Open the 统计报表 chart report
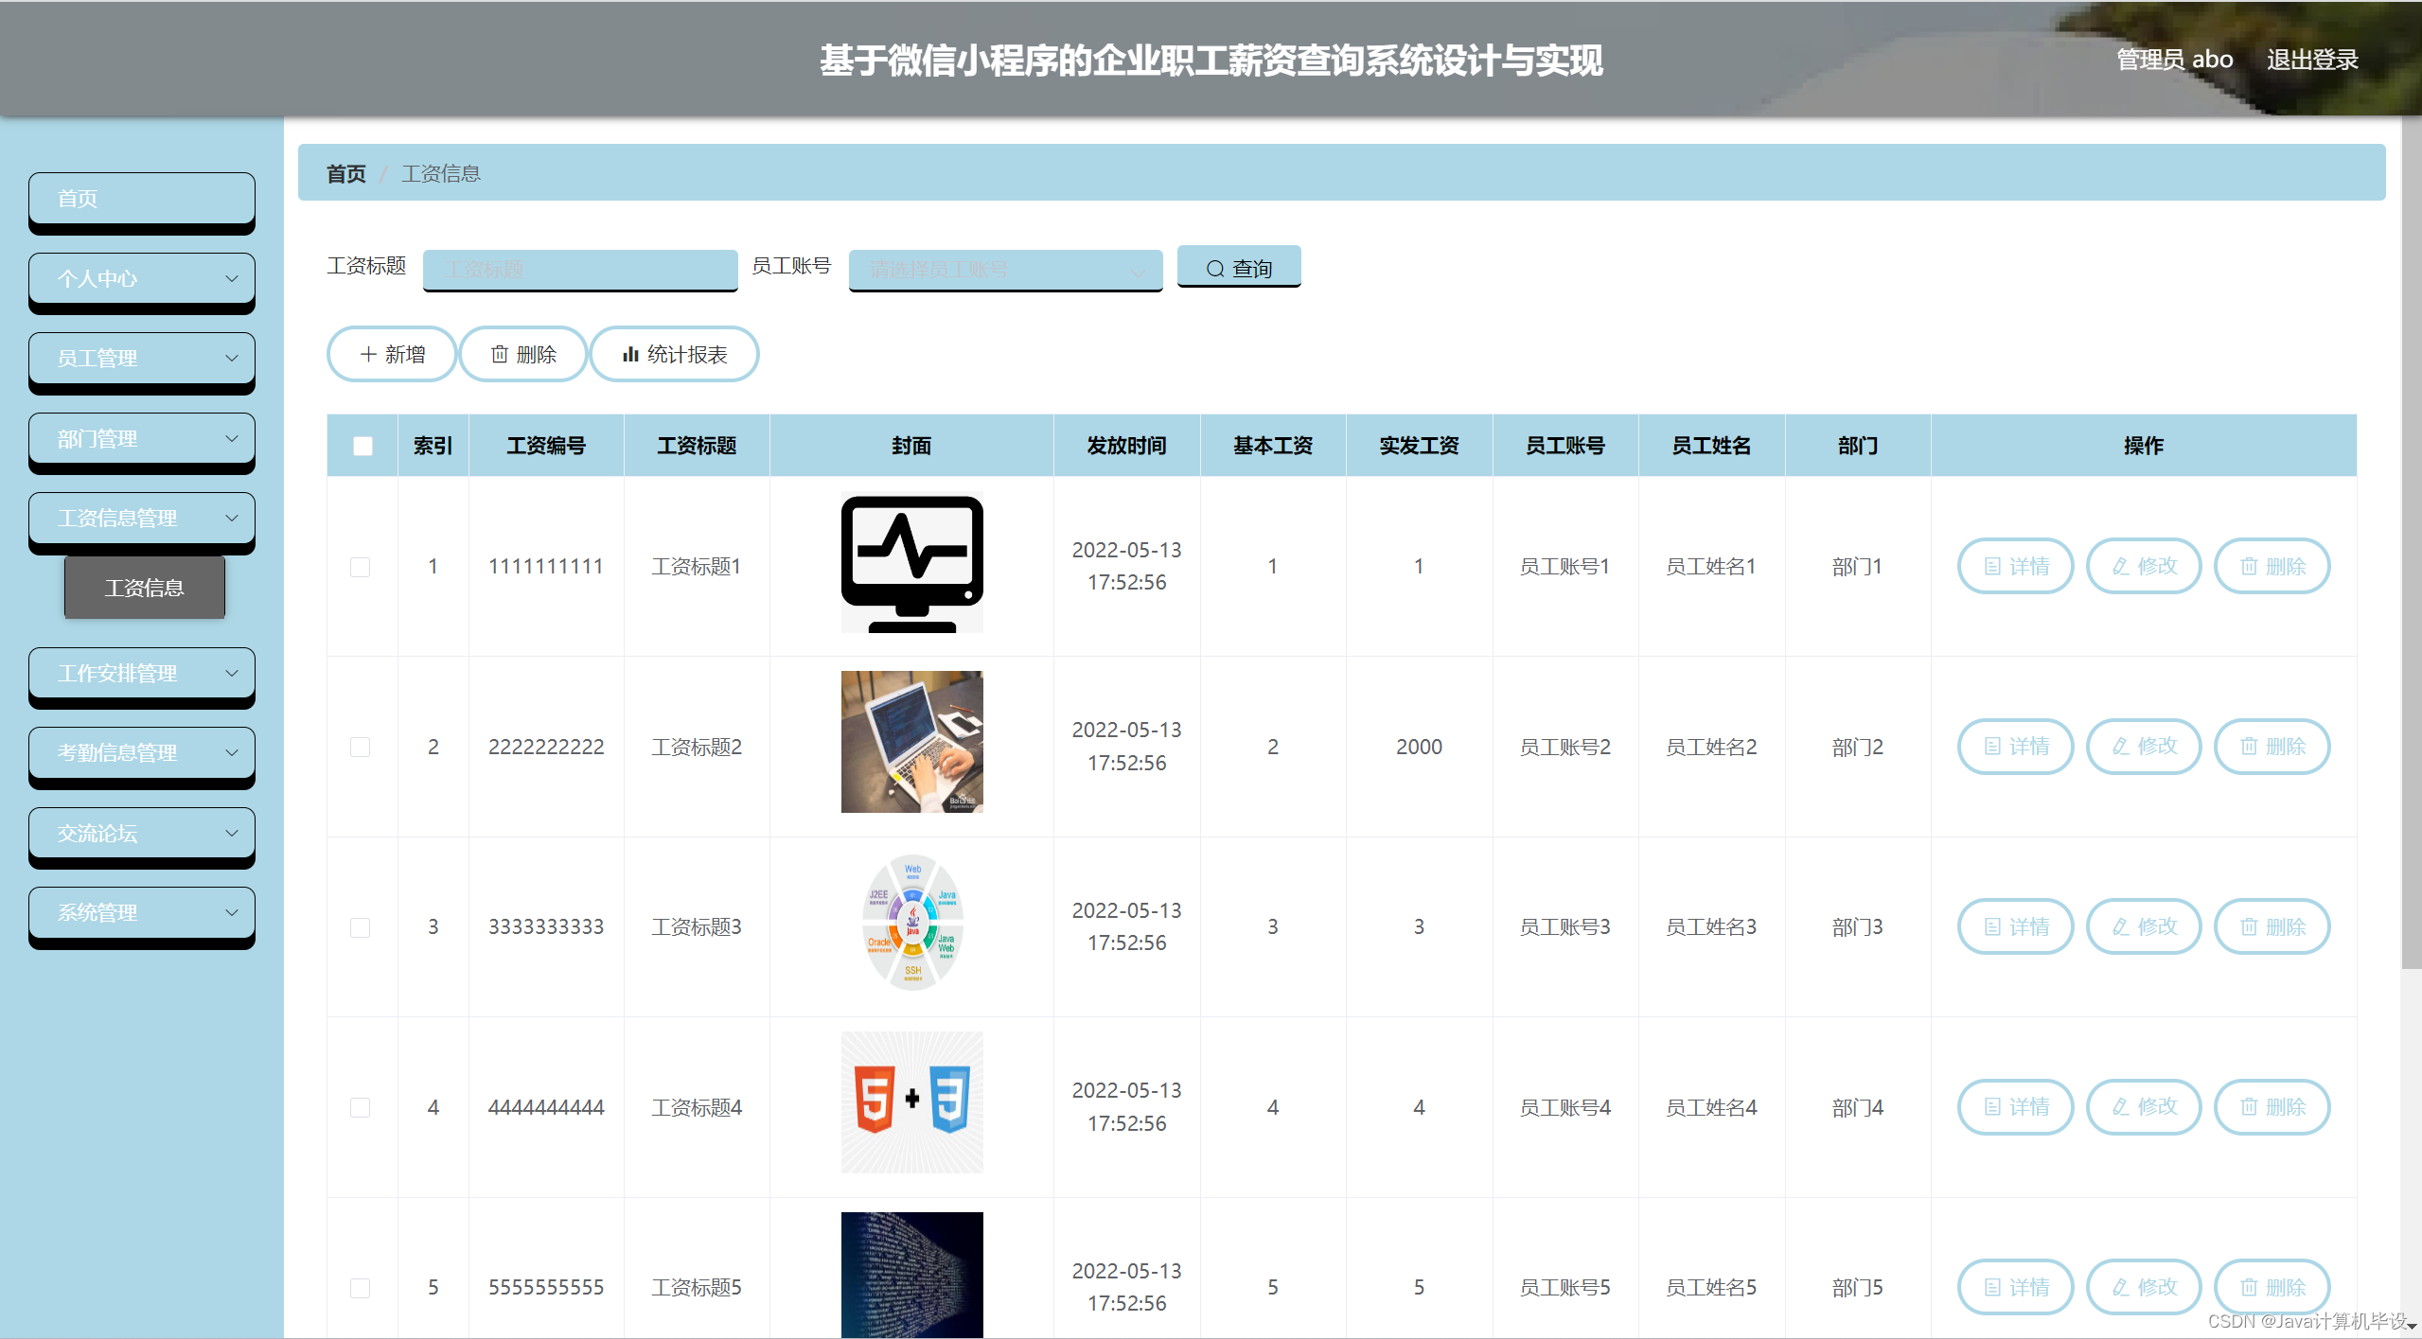2422x1339 pixels. (x=674, y=354)
